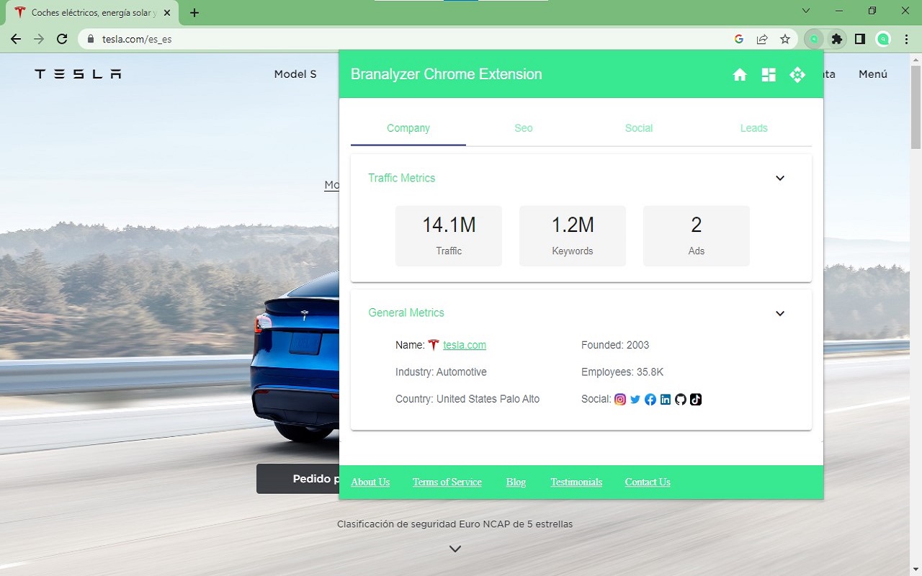
Task: Open the Branalyzer home icon
Action: [740, 75]
